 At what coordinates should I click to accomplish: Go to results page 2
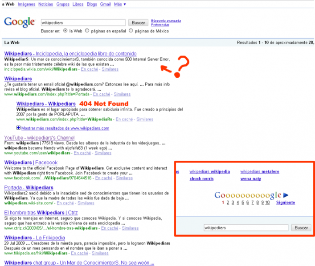[x=228, y=202]
